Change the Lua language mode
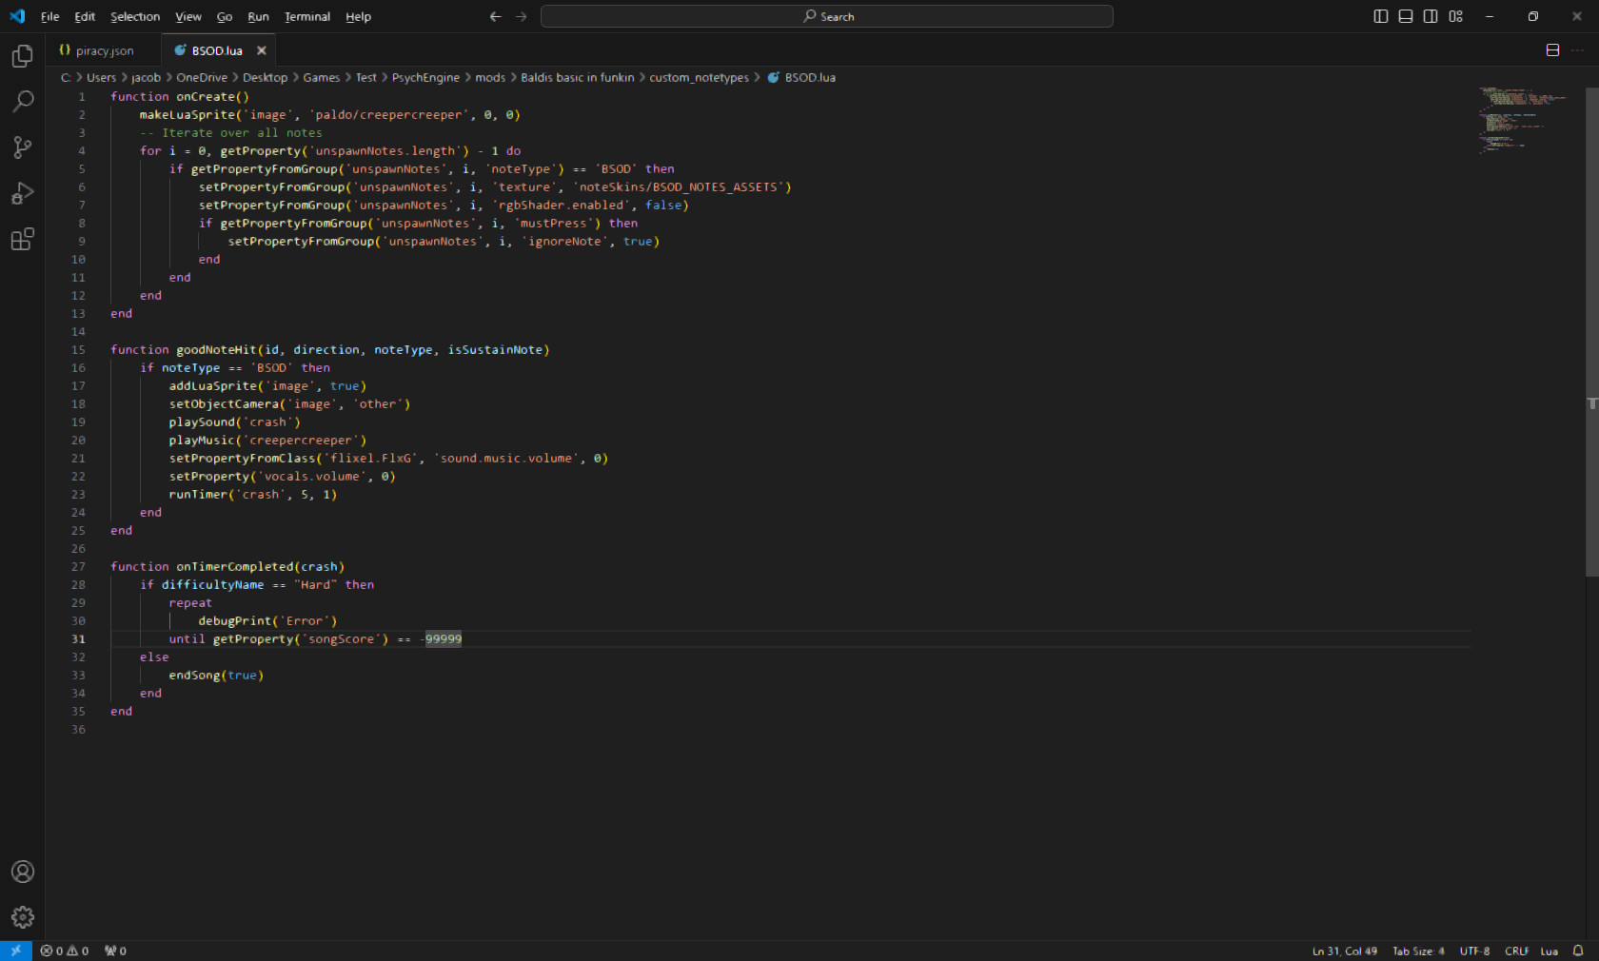The height and width of the screenshot is (961, 1599). pyautogui.click(x=1550, y=951)
